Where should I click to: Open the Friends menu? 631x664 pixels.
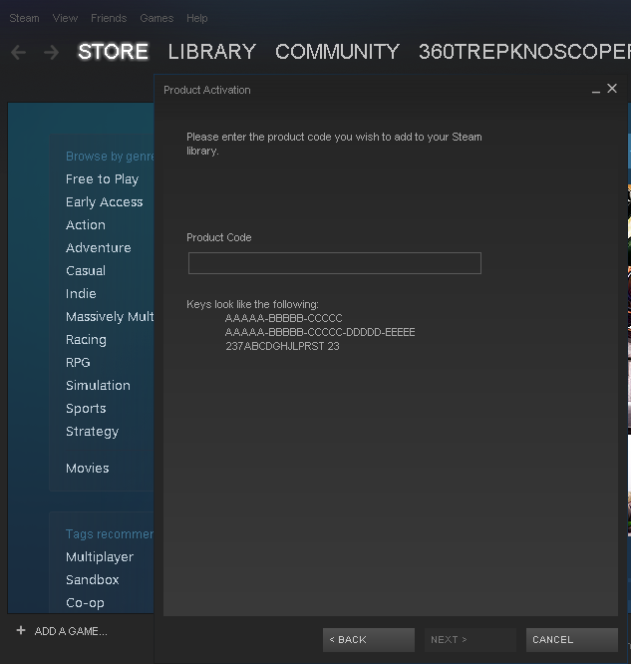[x=109, y=18]
